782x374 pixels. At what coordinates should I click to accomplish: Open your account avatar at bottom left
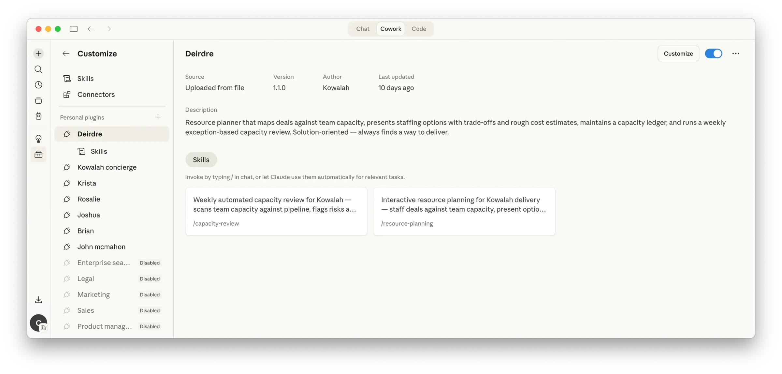tap(38, 323)
